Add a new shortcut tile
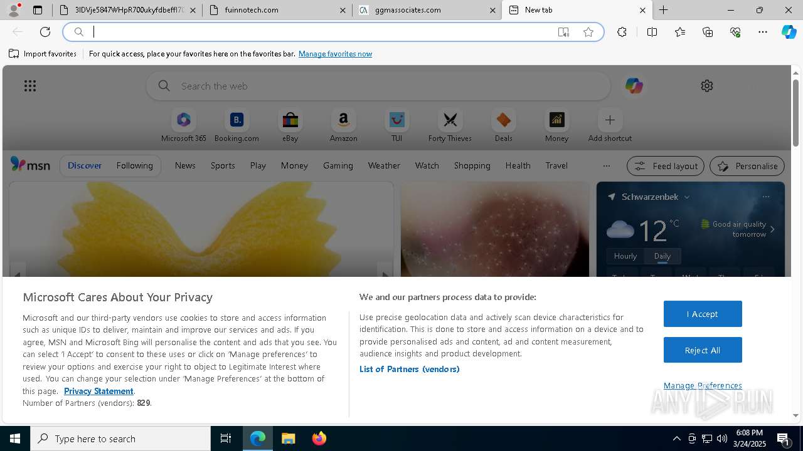803x451 pixels. pyautogui.click(x=610, y=126)
